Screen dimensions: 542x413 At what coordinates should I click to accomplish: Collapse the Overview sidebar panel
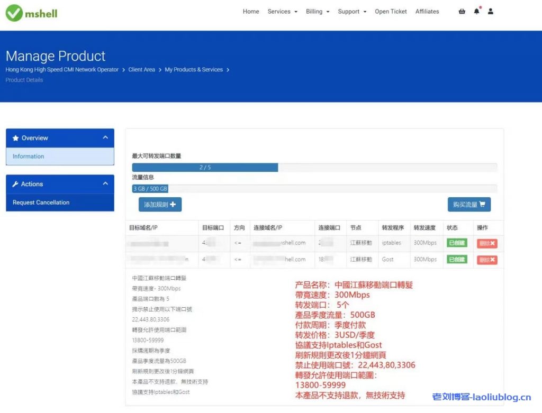pos(105,138)
